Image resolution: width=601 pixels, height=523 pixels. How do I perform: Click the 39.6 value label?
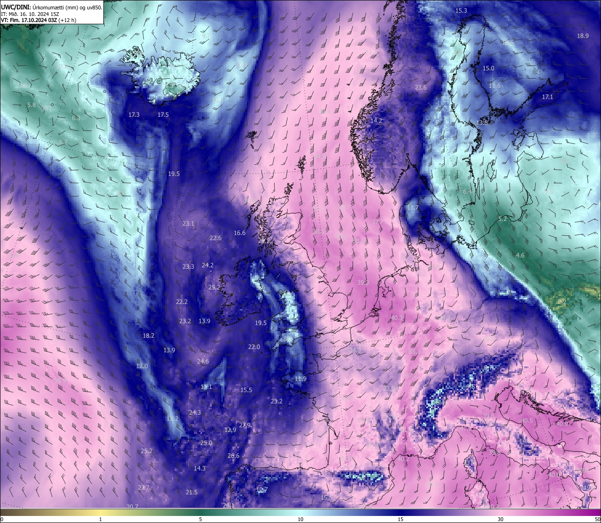[489, 416]
